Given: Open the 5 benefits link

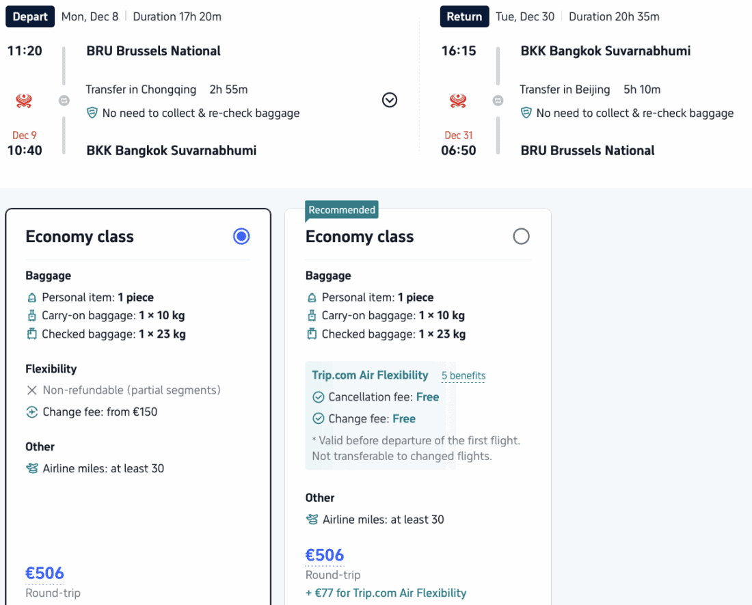Looking at the screenshot, I should click(x=463, y=376).
